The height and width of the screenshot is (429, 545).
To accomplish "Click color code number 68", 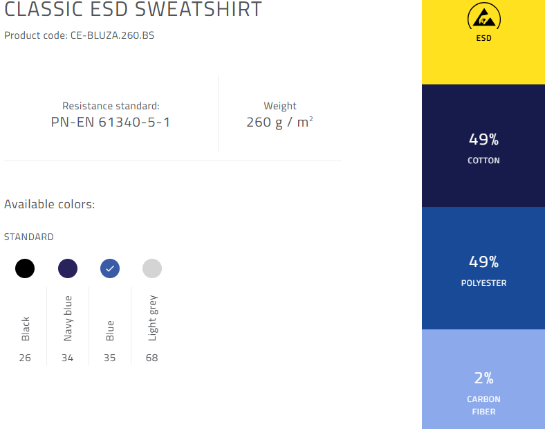I will pos(152,358).
